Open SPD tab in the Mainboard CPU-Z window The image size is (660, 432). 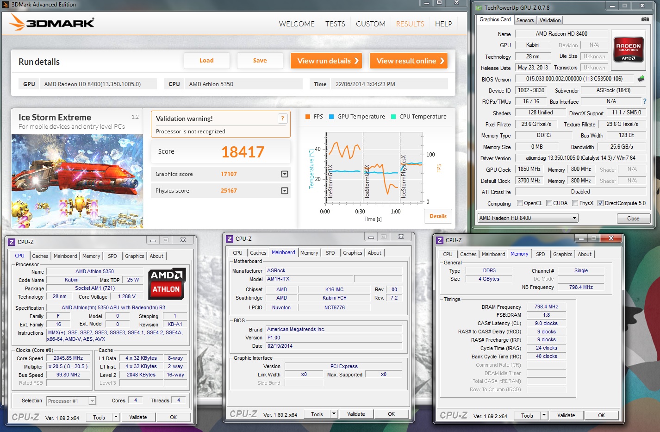click(330, 253)
